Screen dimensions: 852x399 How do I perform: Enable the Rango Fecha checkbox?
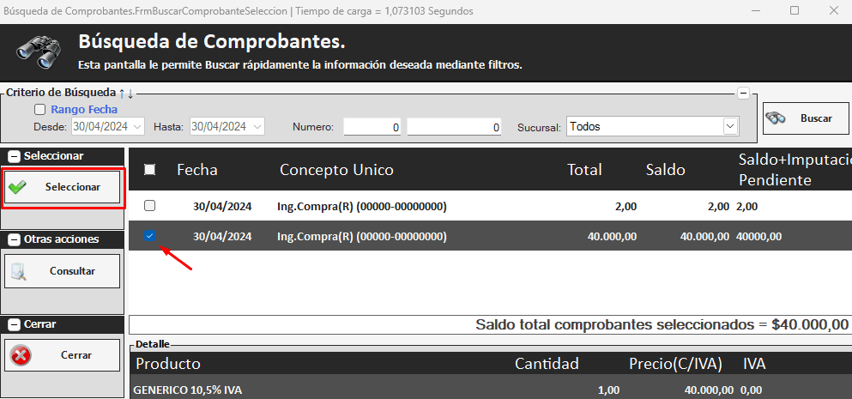pos(39,110)
